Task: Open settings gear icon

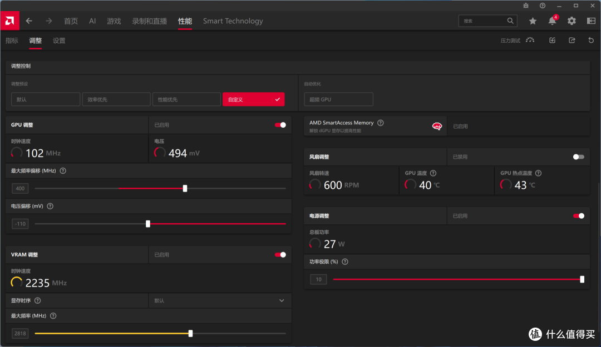Action: click(x=572, y=21)
